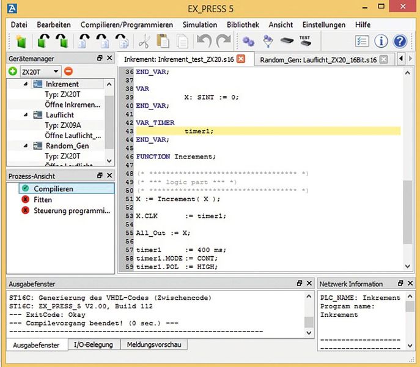Click the paste clipboard toolbar icon
The width and height of the screenshot is (420, 367).
pos(163,41)
